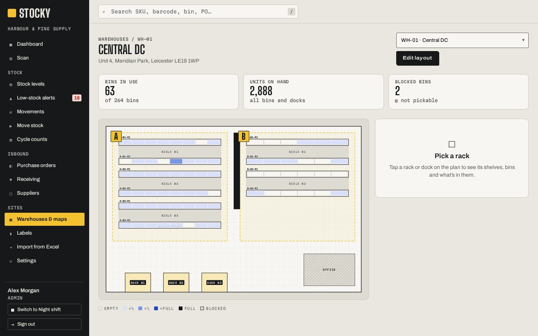This screenshot has width=538, height=336.
Task: Click the Low-stock alerts triangle icon
Action: (x=11, y=98)
